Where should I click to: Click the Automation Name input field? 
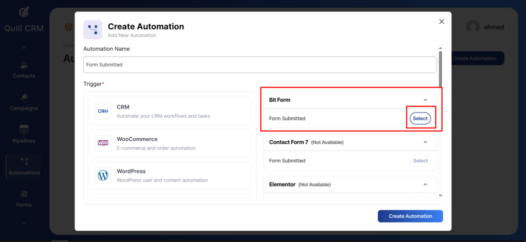(259, 65)
